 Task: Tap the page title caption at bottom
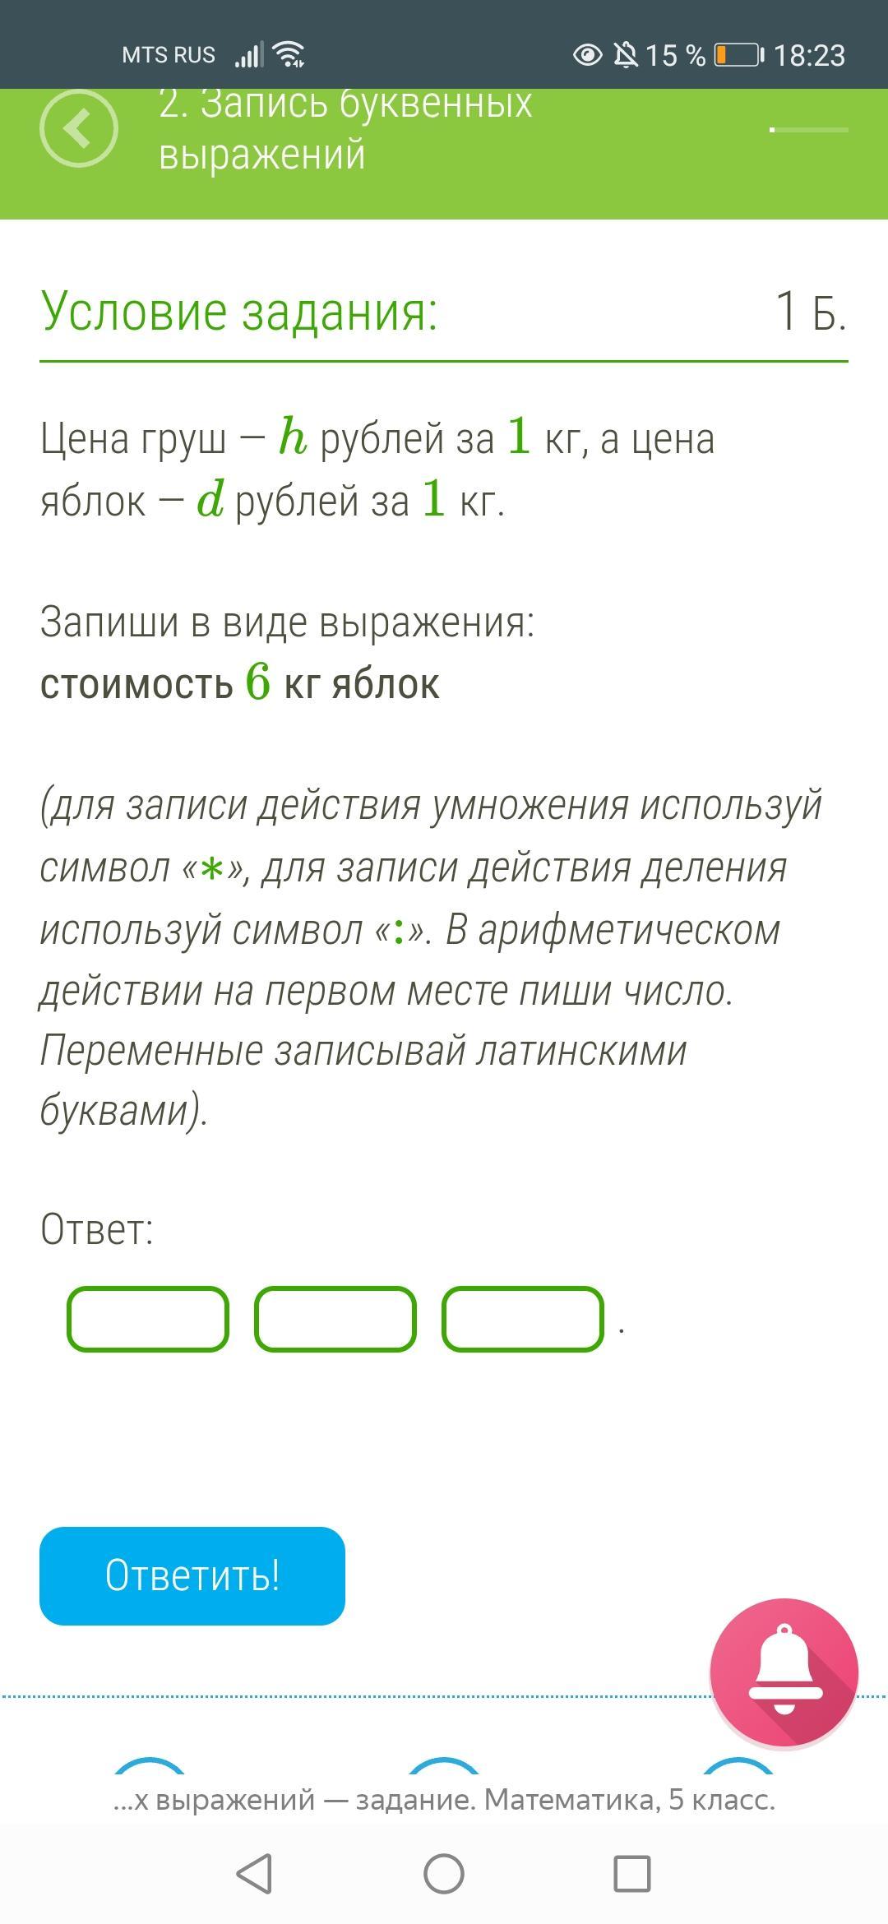[444, 1800]
